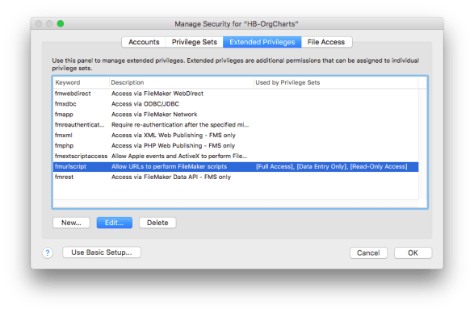Select the fmrest keyword row
474x313 pixels.
pyautogui.click(x=236, y=177)
